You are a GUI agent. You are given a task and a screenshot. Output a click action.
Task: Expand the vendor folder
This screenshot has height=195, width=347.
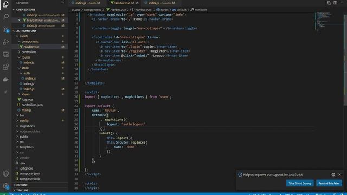tap(17, 158)
